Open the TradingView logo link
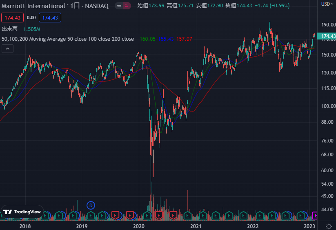This screenshot has width=336, height=230. pos(22,212)
